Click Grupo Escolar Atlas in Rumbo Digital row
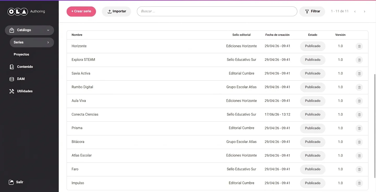This screenshot has width=376, height=192. click(x=241, y=87)
